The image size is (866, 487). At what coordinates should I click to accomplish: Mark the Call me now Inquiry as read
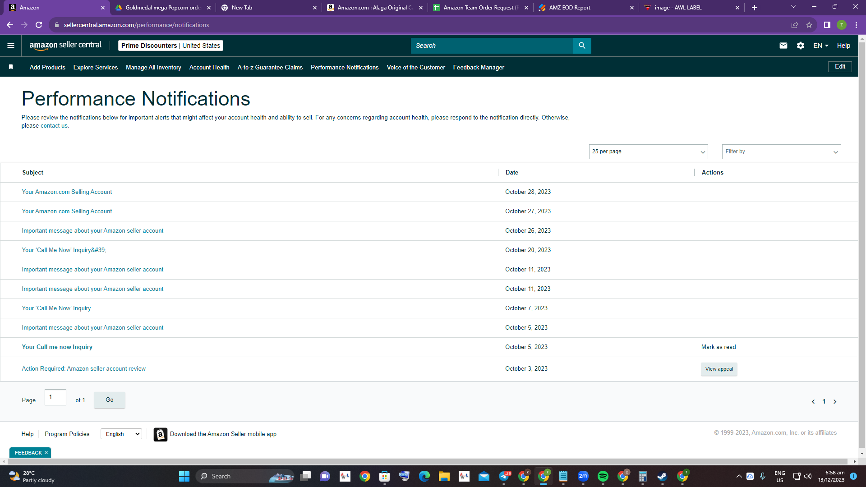pyautogui.click(x=719, y=347)
